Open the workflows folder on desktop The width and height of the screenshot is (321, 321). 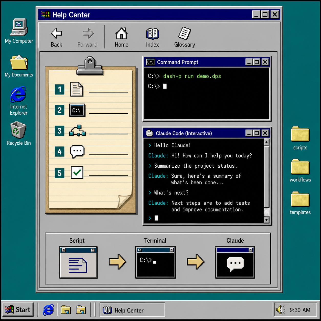click(300, 170)
